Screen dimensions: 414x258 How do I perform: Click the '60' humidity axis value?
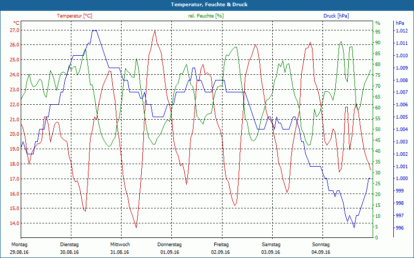click(x=378, y=108)
